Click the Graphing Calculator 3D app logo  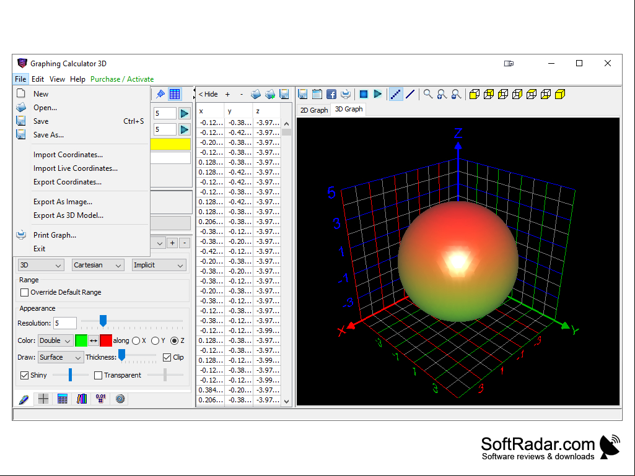(x=22, y=64)
